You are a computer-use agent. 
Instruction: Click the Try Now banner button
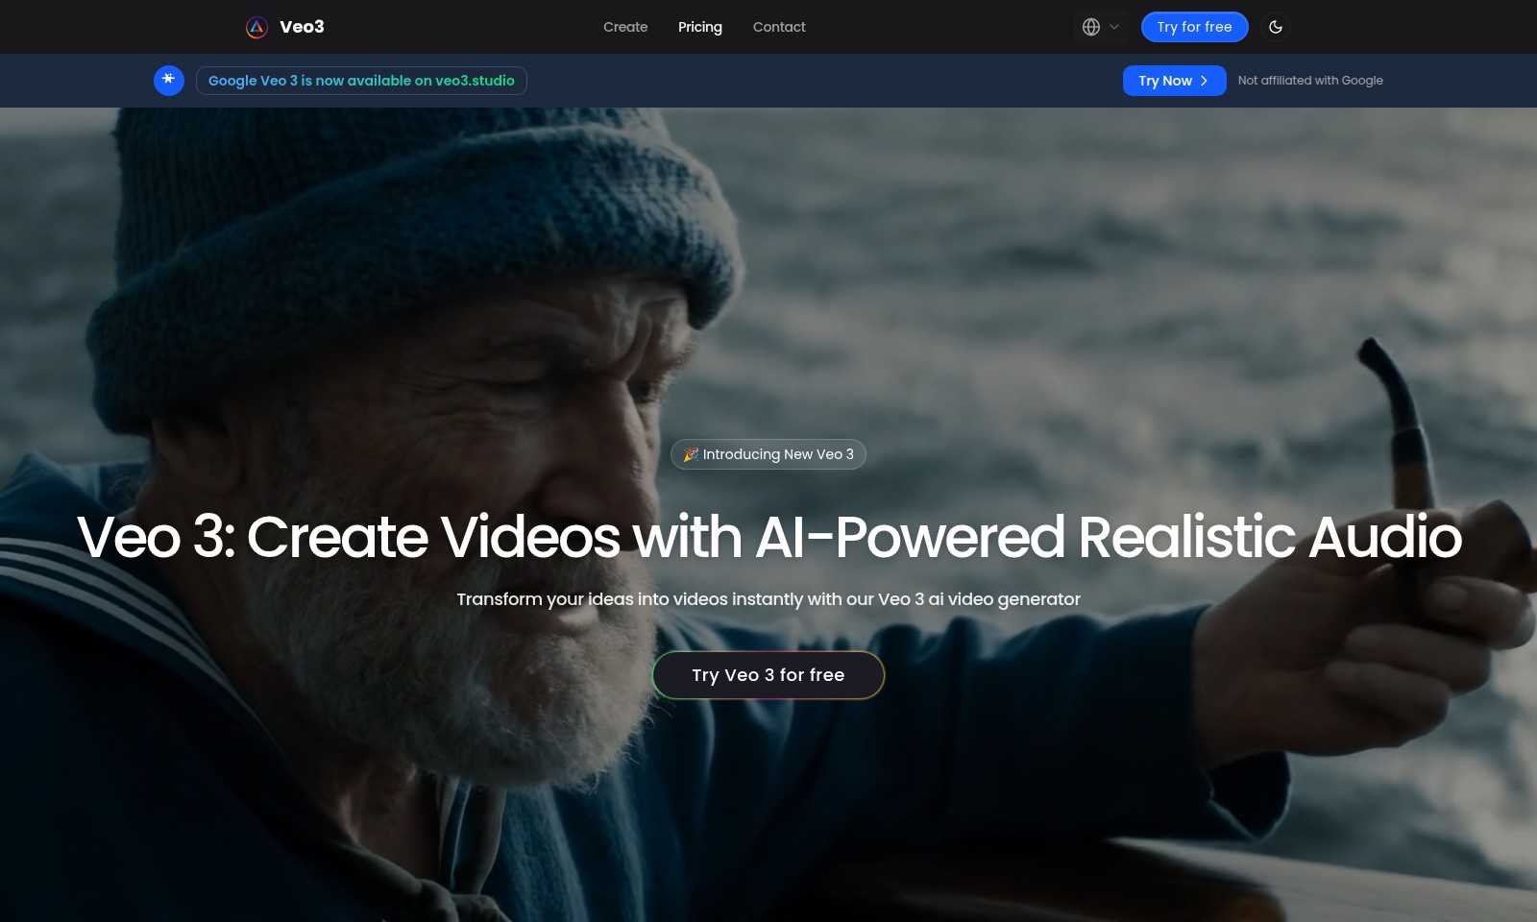1174,81
